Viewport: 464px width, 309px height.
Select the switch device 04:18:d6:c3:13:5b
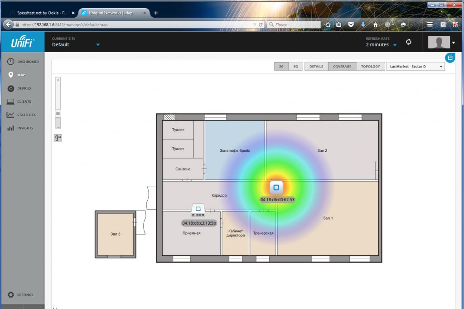point(198,209)
